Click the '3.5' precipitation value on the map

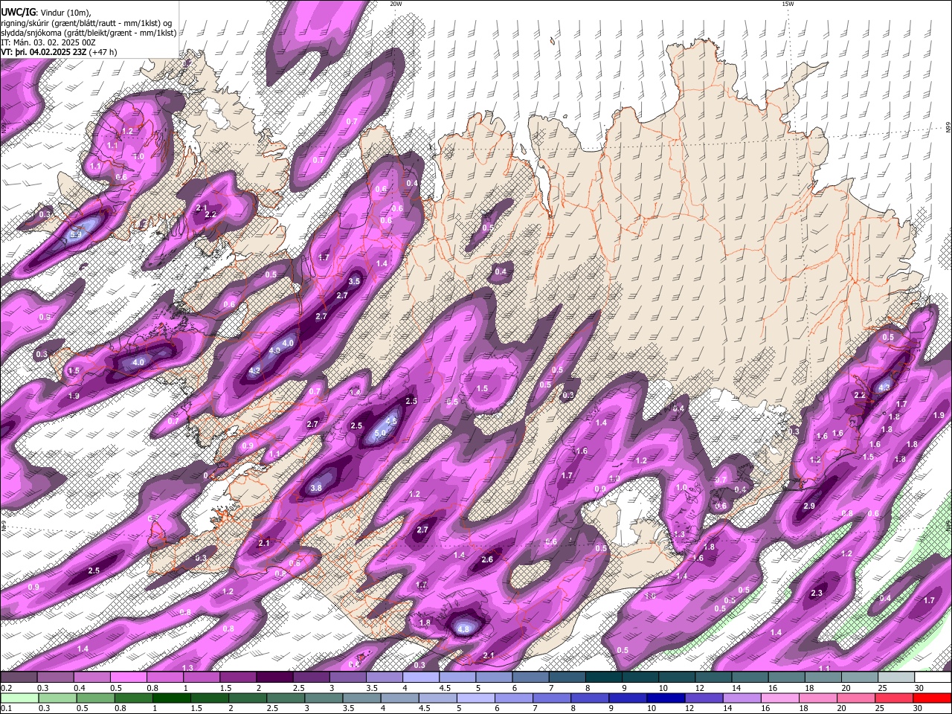coord(354,281)
